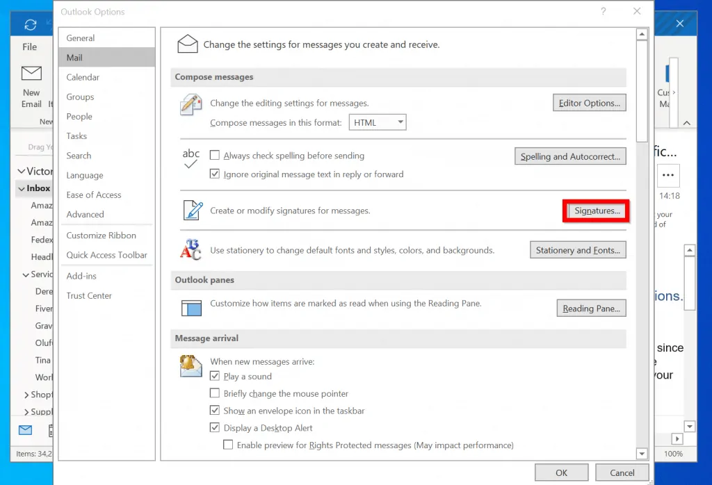Enable preview for Rights Protected messages
The image size is (712, 485).
(x=228, y=445)
